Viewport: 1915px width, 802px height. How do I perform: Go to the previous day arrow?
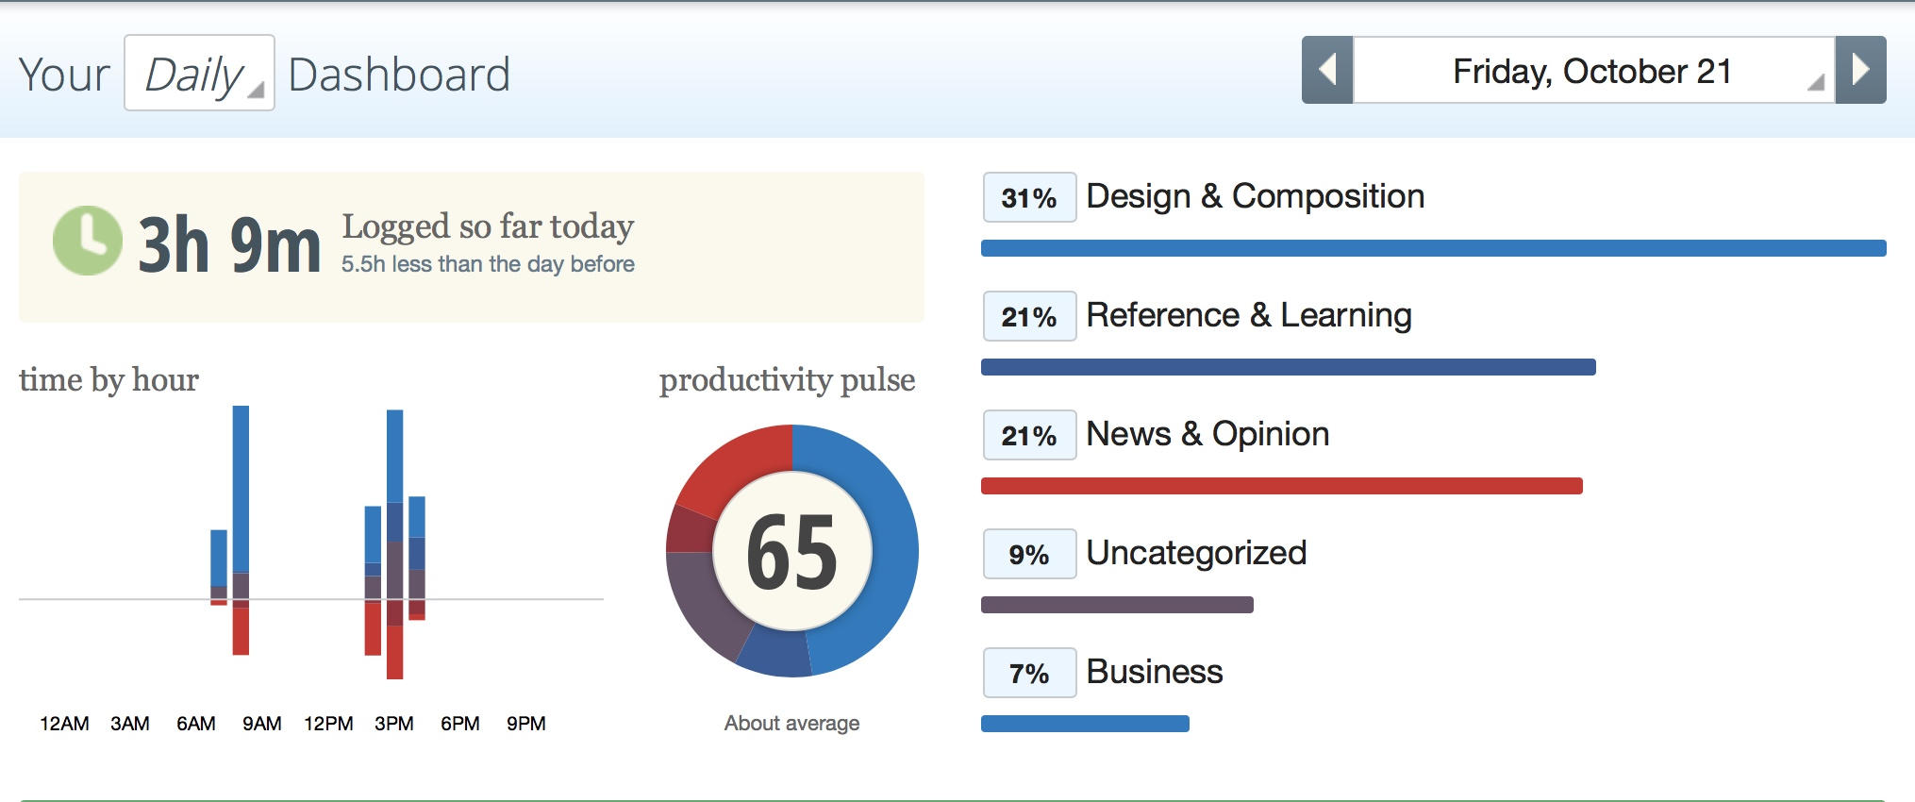[1327, 70]
